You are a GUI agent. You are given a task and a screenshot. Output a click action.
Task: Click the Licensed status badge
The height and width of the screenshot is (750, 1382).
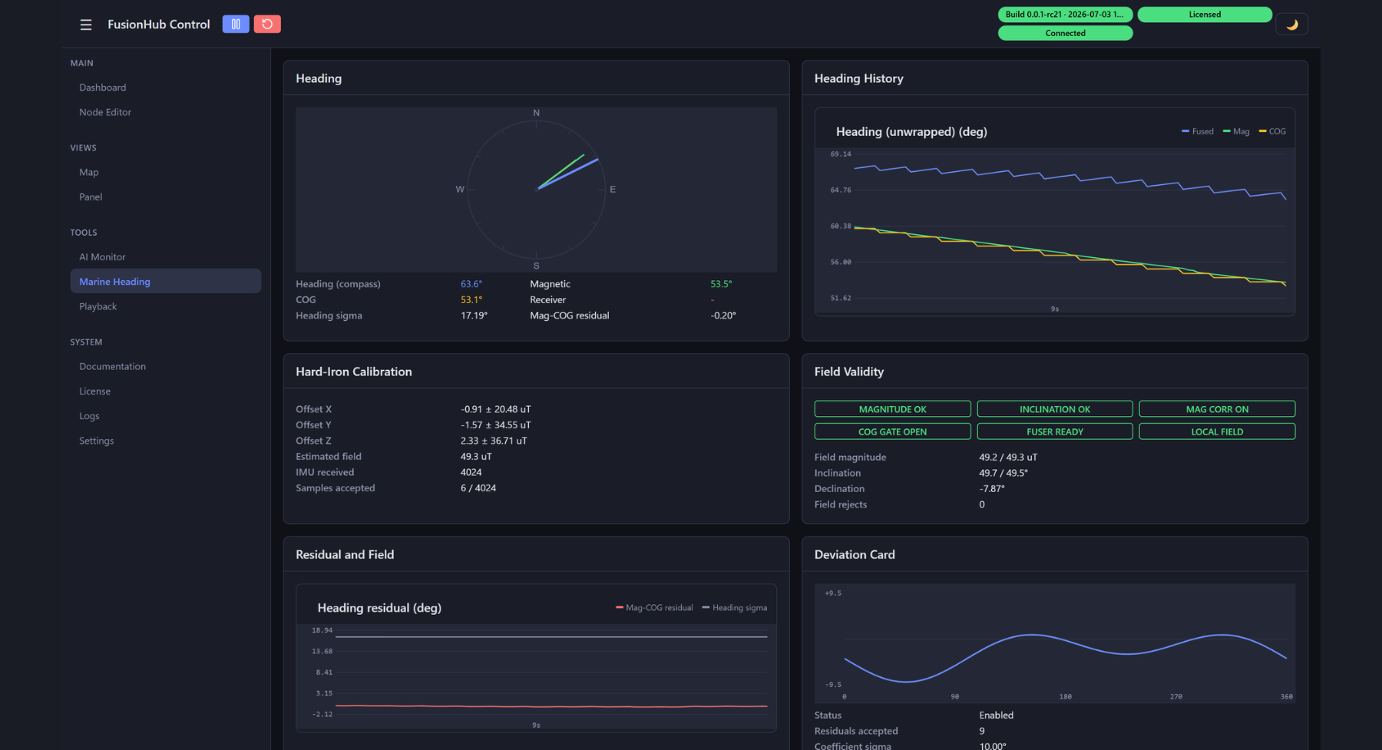pos(1205,15)
